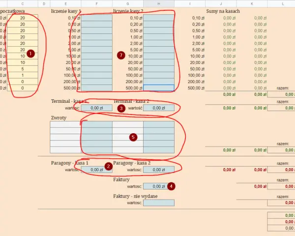Click the 'Zwroty' heading
Viewport: 295px width, 236px height.
[59, 118]
